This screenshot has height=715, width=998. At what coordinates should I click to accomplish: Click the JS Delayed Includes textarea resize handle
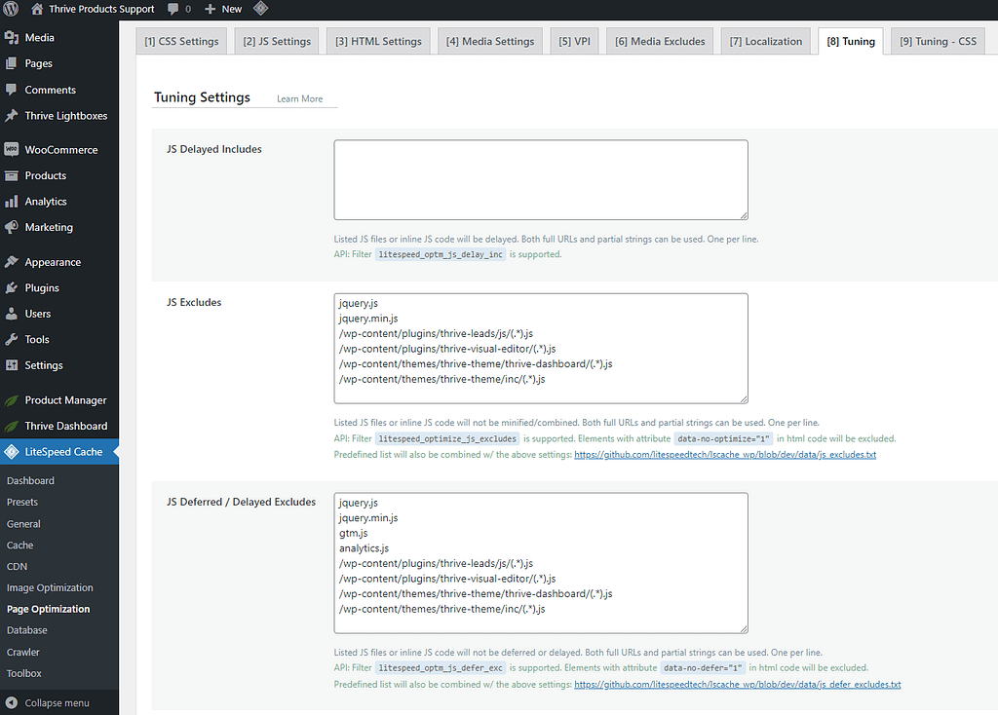click(744, 215)
